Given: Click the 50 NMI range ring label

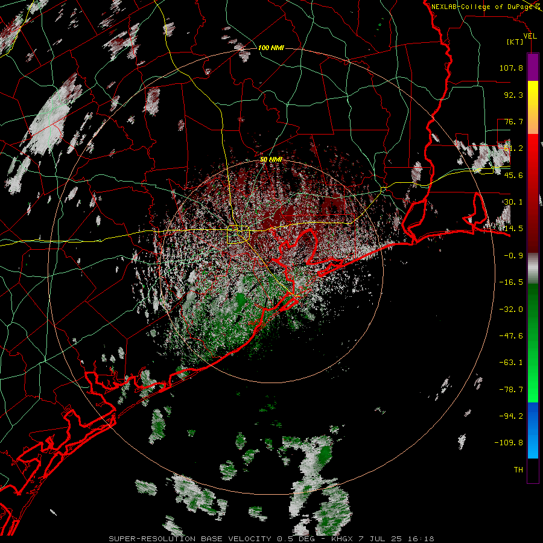Looking at the screenshot, I should pos(271,159).
